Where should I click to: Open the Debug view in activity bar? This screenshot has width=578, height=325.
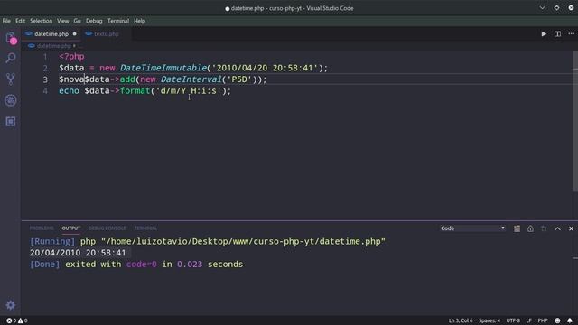11,100
